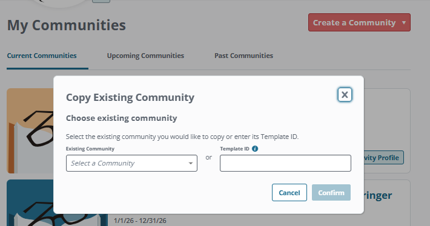The width and height of the screenshot is (430, 226).
Task: Click the 1/1/26 - 12/31/26 date text
Action: (140, 221)
